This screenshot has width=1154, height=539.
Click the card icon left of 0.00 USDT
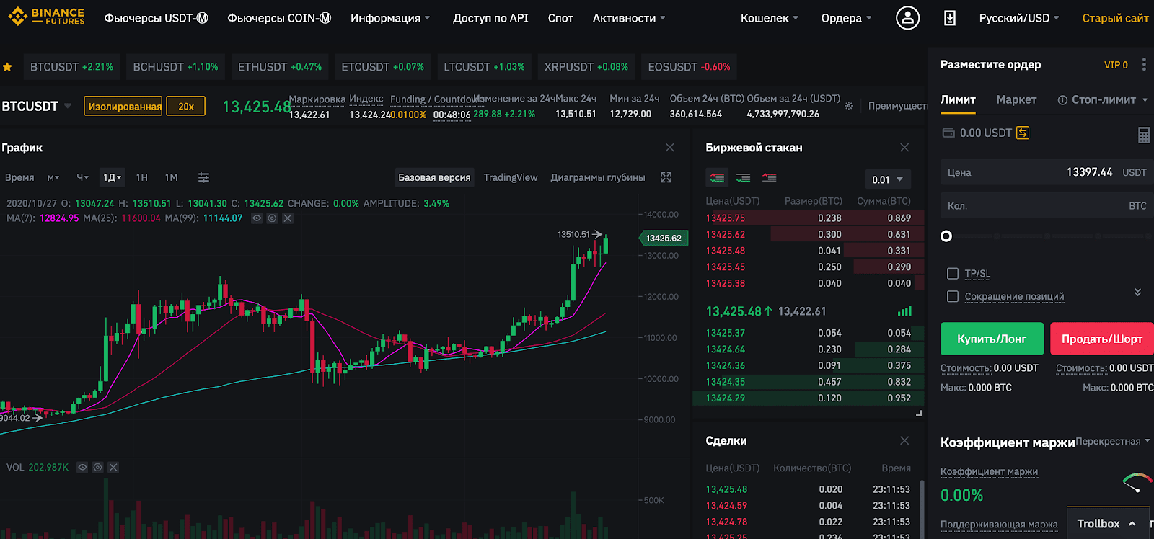[x=948, y=133]
